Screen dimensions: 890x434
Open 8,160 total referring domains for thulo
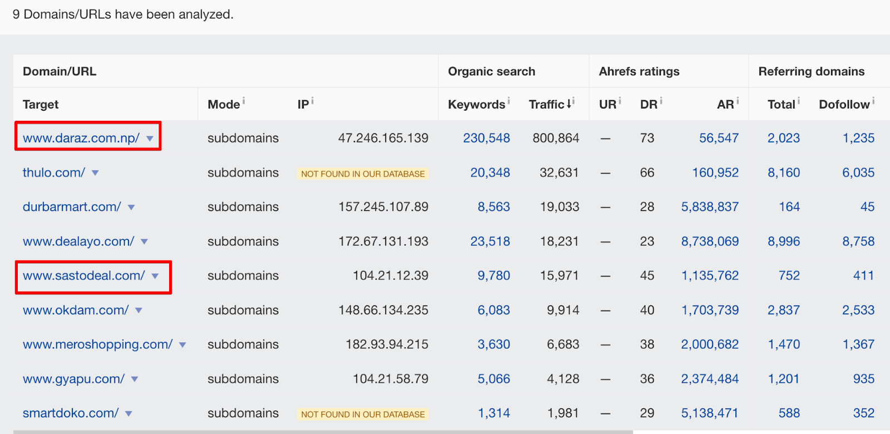(x=784, y=172)
